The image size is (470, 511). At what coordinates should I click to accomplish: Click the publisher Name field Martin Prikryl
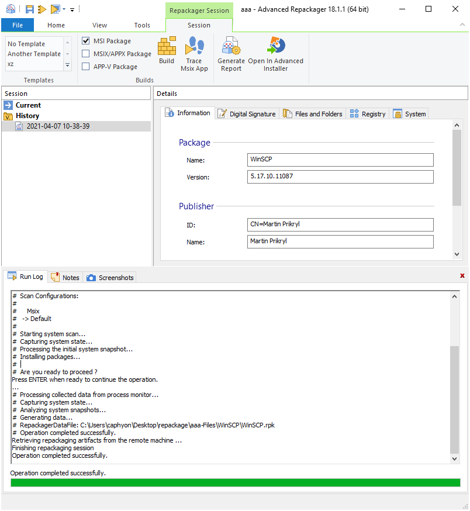[340, 241]
